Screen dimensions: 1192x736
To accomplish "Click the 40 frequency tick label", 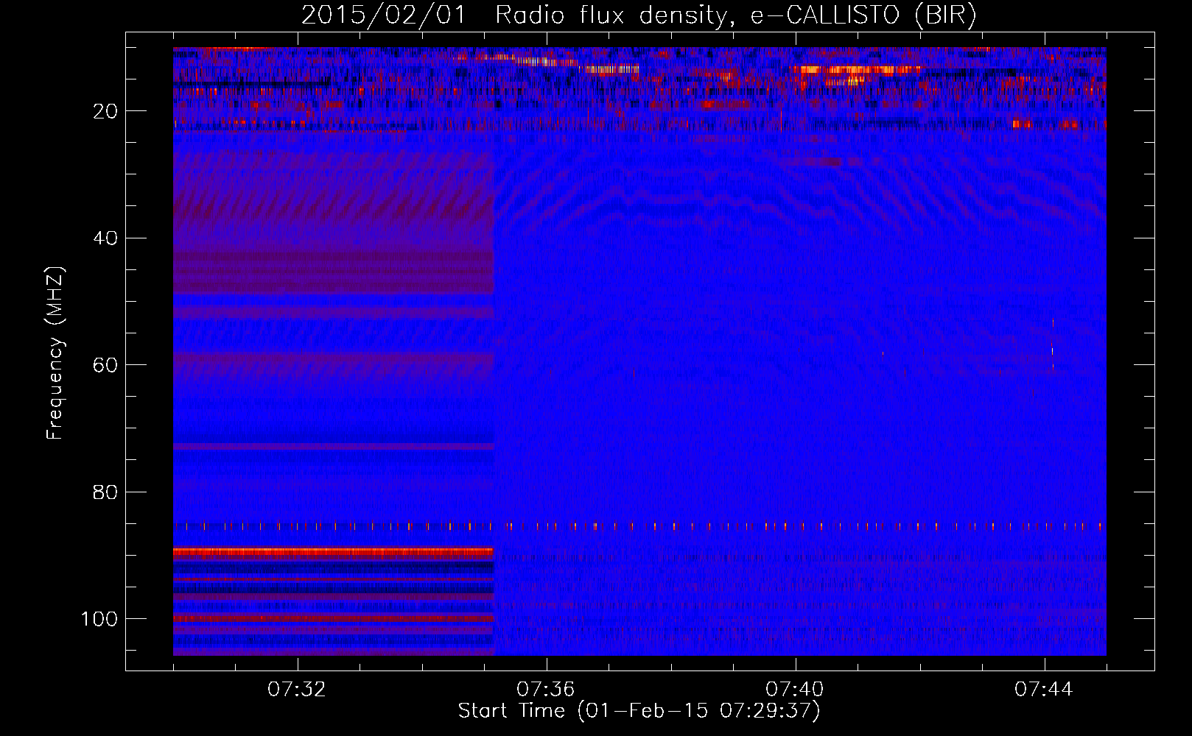I will coord(106,238).
